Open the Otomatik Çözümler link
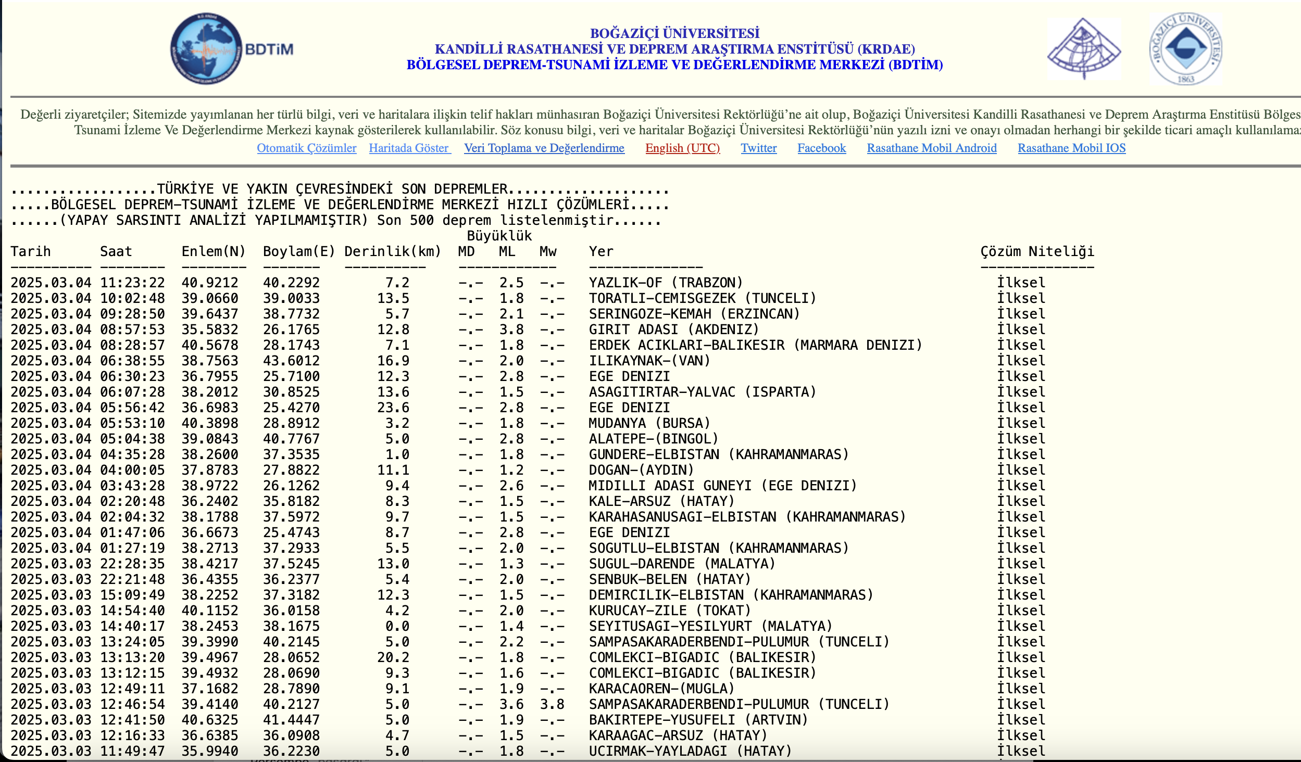1301x762 pixels. (x=306, y=148)
